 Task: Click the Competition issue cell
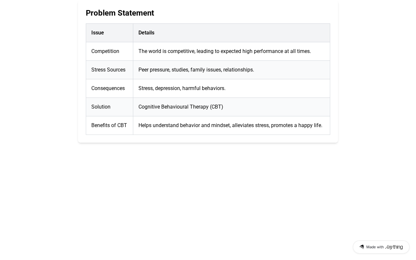[x=105, y=51]
